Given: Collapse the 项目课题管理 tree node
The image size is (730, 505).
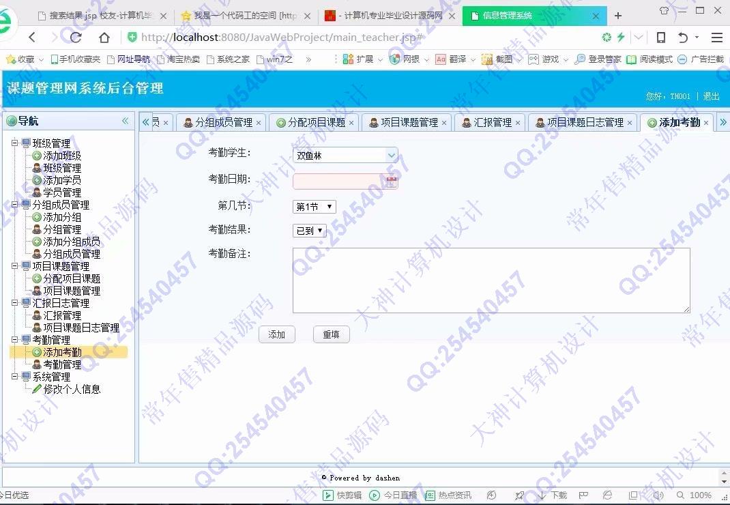Looking at the screenshot, I should pos(15,266).
